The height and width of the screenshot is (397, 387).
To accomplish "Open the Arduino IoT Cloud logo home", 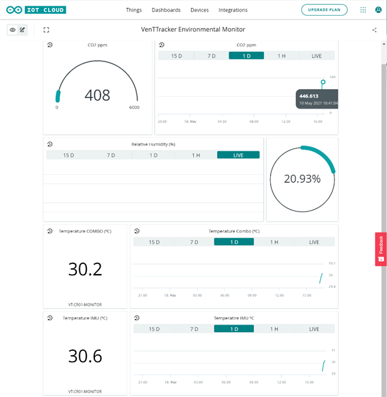I will pyautogui.click(x=36, y=10).
